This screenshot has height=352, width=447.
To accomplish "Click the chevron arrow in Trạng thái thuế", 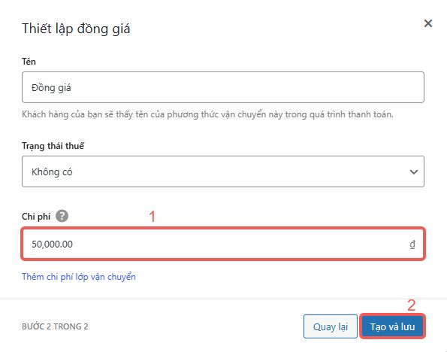I will (x=414, y=171).
